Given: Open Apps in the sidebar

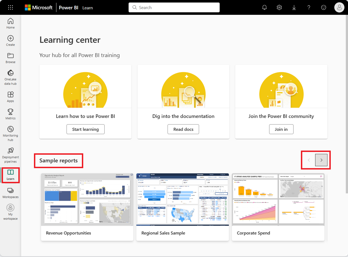Looking at the screenshot, I should point(10,97).
